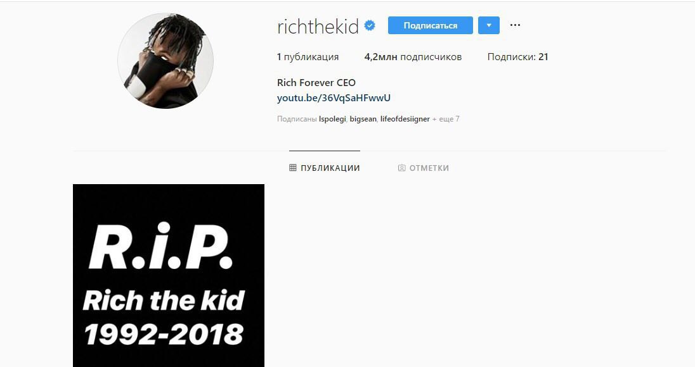Show the '+ еще 7' mutual followers
The height and width of the screenshot is (367, 695).
[446, 119]
